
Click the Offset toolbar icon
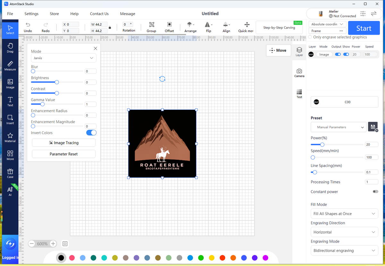[x=169, y=27]
